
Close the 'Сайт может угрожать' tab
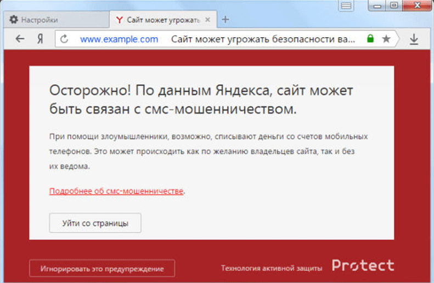(207, 20)
